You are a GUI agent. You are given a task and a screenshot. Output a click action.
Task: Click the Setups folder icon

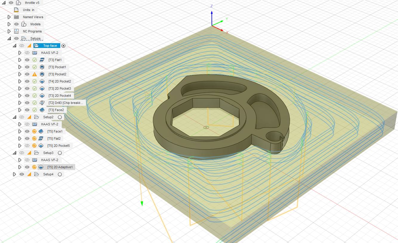click(24, 38)
